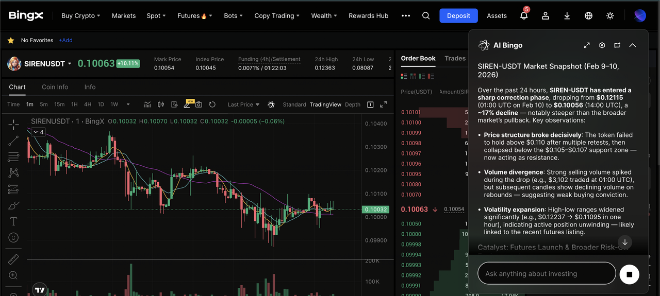Open notifications bell with badge
This screenshot has height=296, width=660.
[x=524, y=16]
